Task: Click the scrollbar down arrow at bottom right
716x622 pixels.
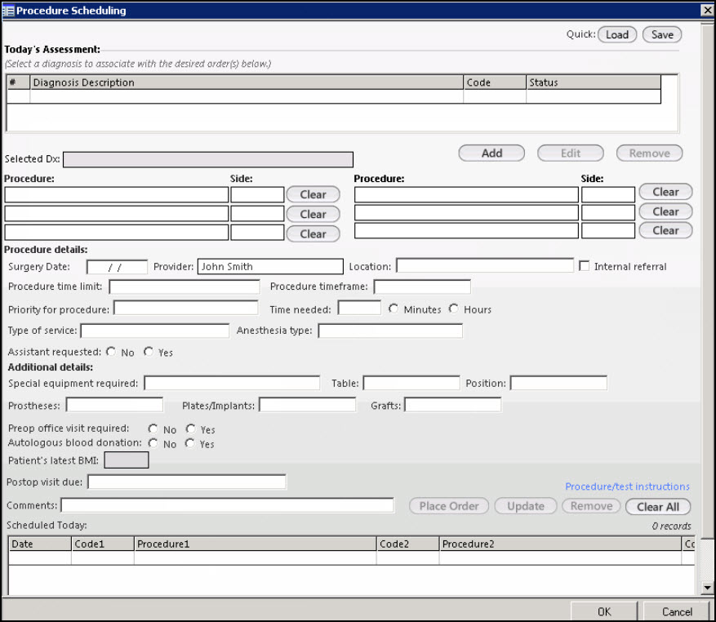Action: click(x=707, y=588)
